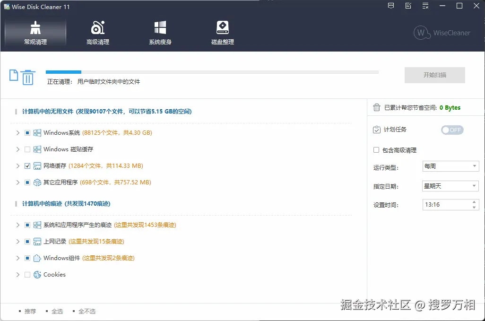
Task: Click the 网络缓存 browser icon
Action: coord(37,166)
